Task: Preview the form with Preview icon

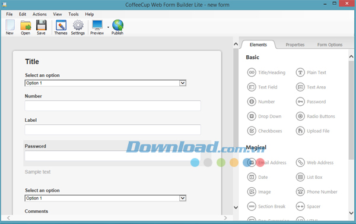Action: click(x=97, y=27)
